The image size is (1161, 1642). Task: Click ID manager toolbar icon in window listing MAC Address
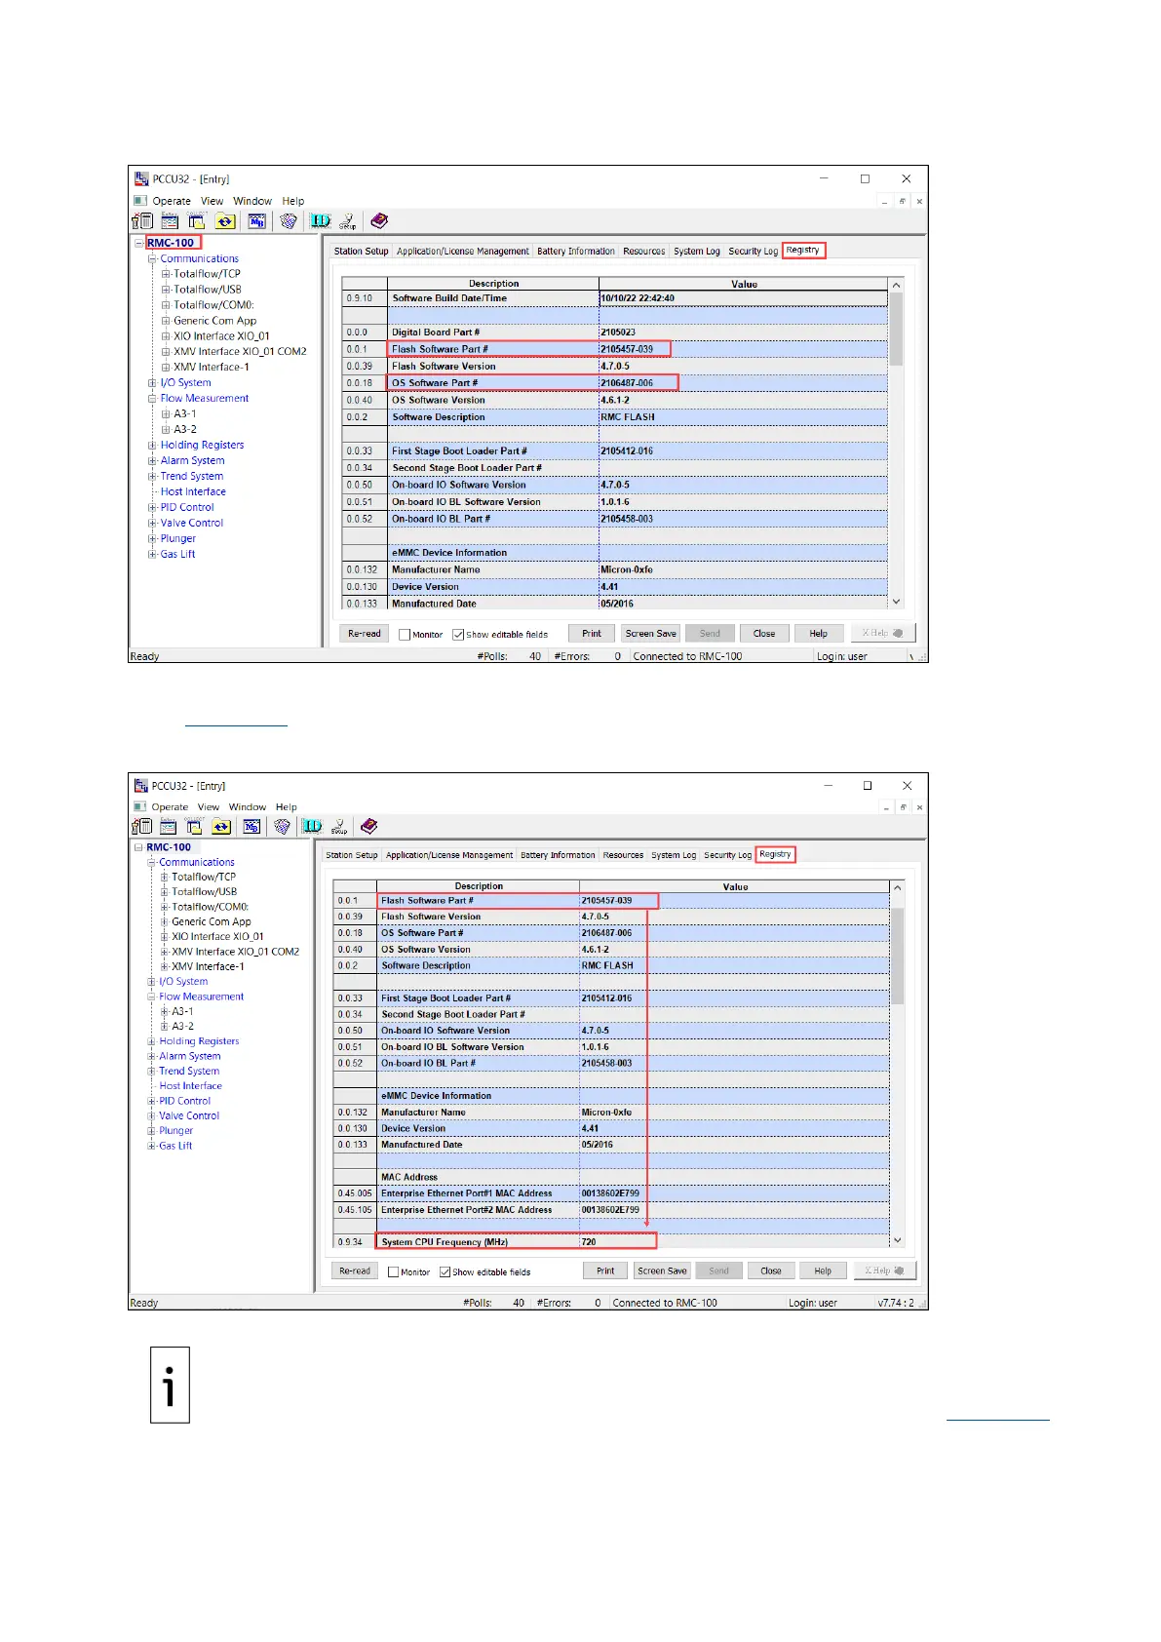click(x=312, y=827)
